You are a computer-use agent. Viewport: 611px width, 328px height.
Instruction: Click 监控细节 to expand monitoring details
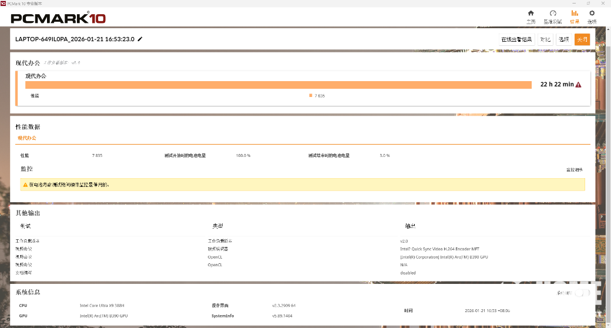pyautogui.click(x=574, y=169)
